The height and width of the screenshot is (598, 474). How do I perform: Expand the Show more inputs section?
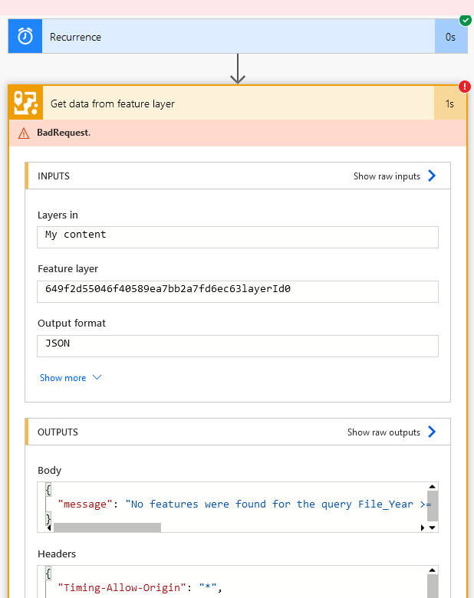click(70, 378)
